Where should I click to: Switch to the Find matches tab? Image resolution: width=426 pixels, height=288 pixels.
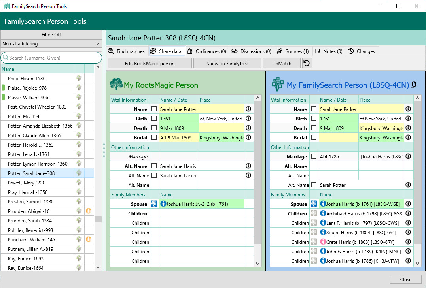coord(126,51)
